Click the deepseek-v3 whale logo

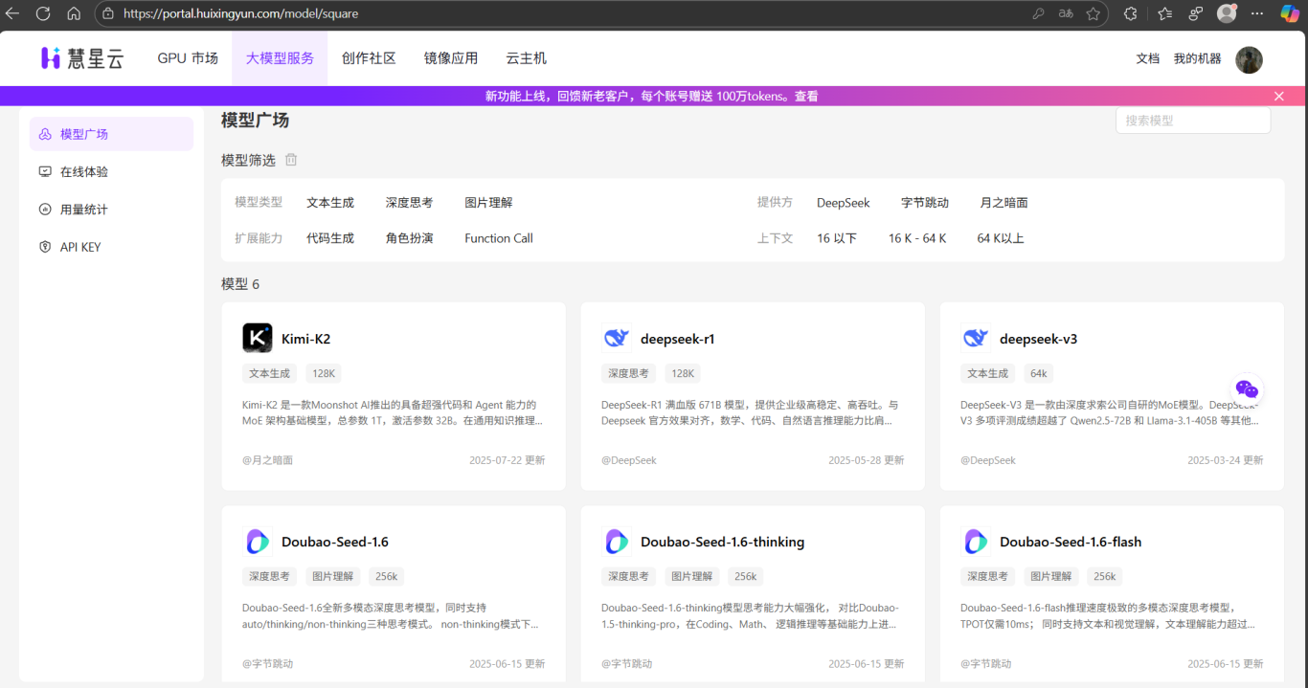pyautogui.click(x=976, y=338)
